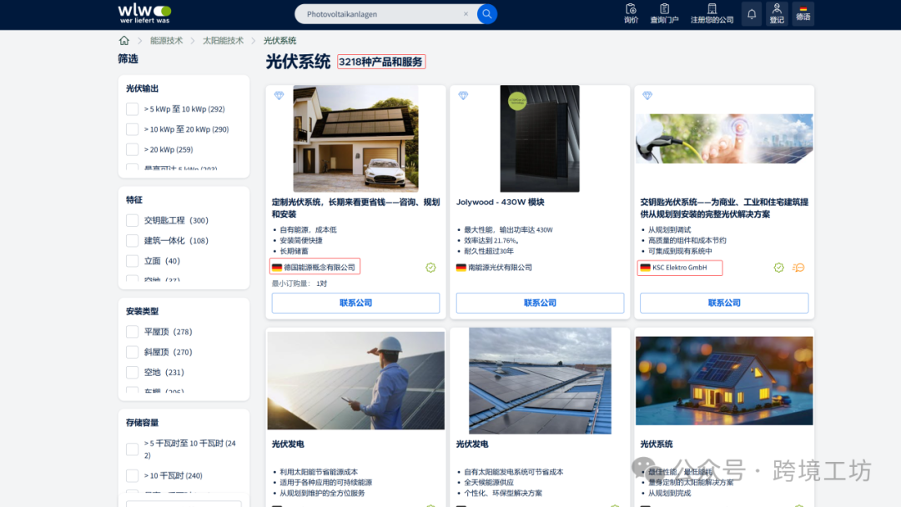This screenshot has height=507, width=901.
Task: Enable the 交钥匙工程 (300) filter checkbox
Action: pos(131,220)
